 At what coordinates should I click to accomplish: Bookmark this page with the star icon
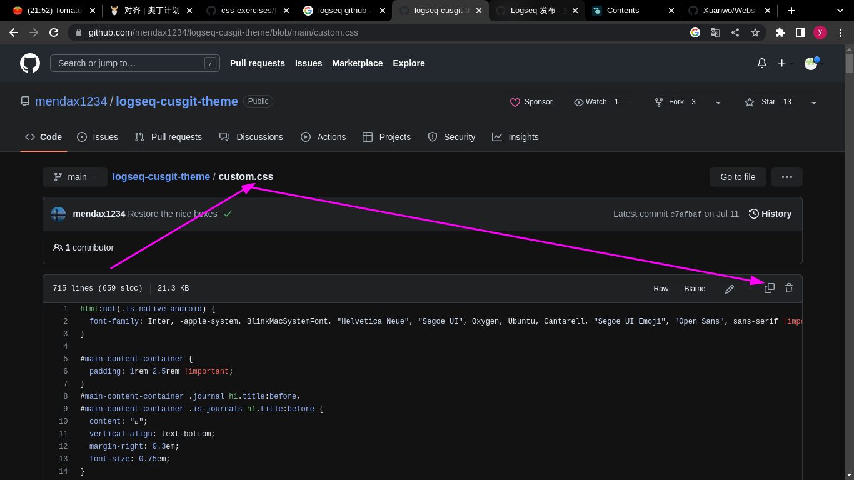tap(755, 32)
